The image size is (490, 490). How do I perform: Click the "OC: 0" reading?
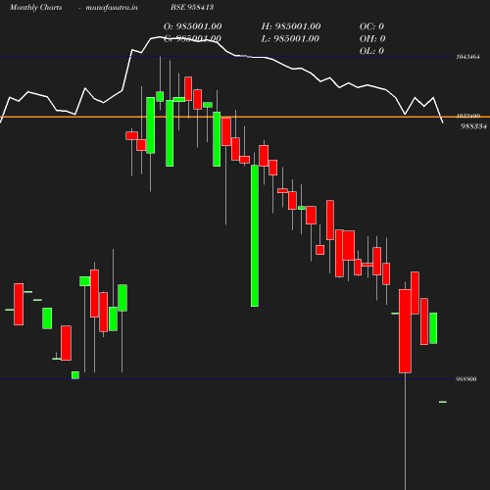coord(371,26)
